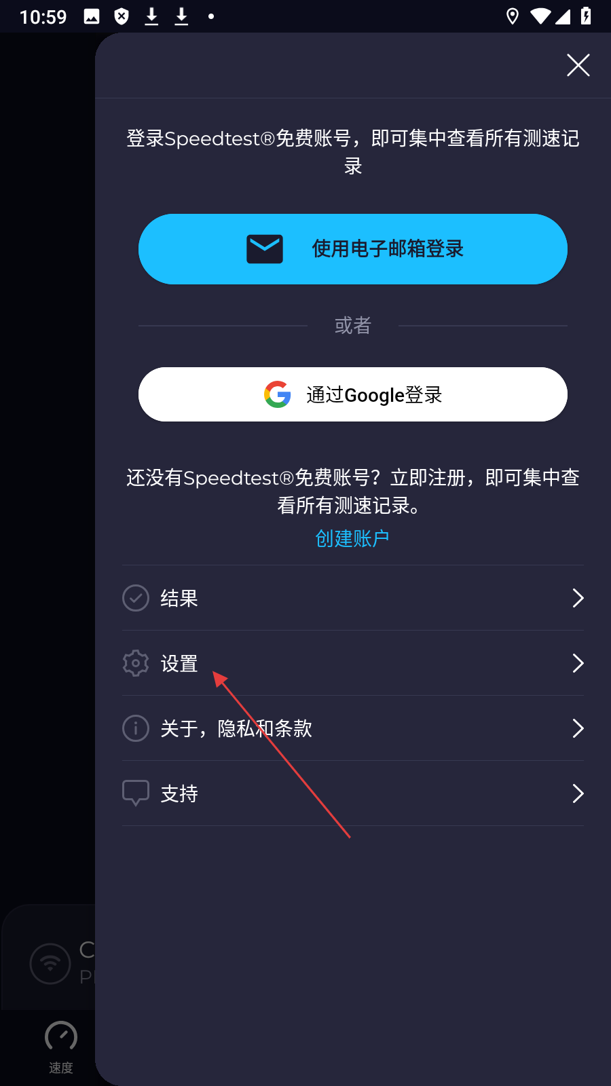This screenshot has height=1086, width=611.
Task: Tap the Google logo icon
Action: tap(278, 394)
